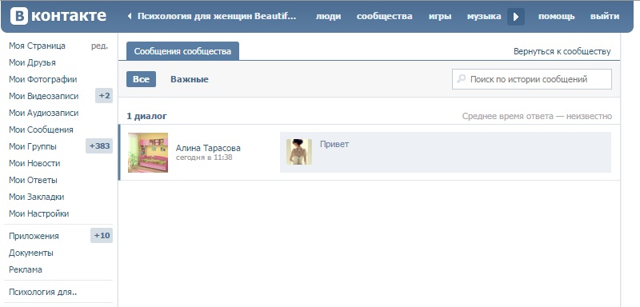Go to игры in top menu
640x307 pixels.
pyautogui.click(x=440, y=16)
